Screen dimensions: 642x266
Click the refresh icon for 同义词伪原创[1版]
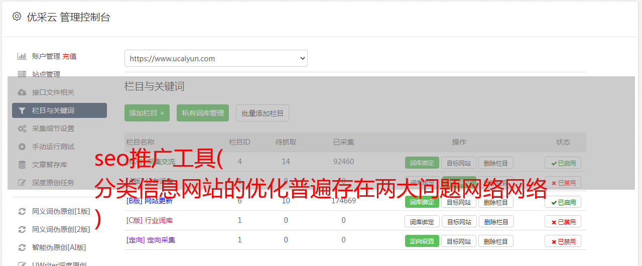click(x=22, y=211)
